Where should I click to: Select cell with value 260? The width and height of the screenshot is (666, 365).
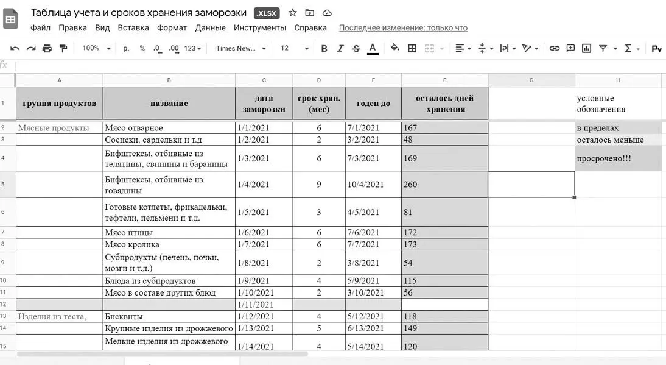[444, 185]
